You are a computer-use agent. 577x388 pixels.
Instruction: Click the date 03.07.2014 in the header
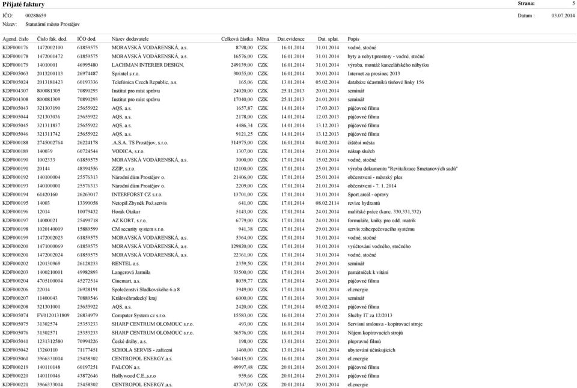[563, 16]
